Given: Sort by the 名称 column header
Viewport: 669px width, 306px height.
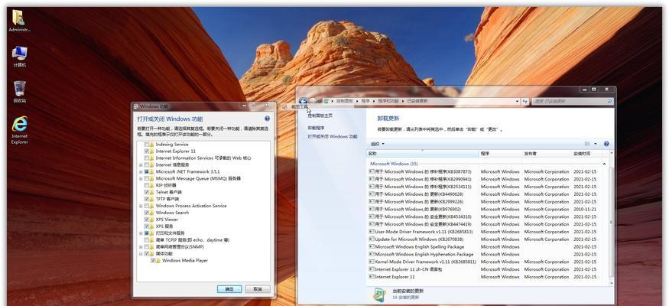Looking at the screenshot, I should coord(422,153).
